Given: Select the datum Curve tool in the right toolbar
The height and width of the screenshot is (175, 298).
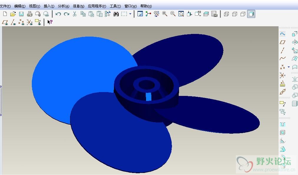Looking at the screenshot, I should (283, 58).
